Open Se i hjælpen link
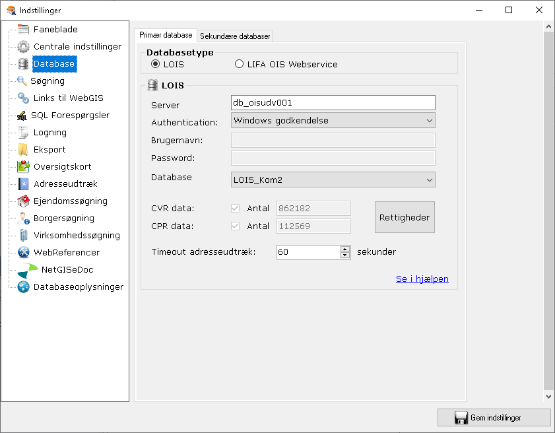Image resolution: width=555 pixels, height=433 pixels. point(422,279)
